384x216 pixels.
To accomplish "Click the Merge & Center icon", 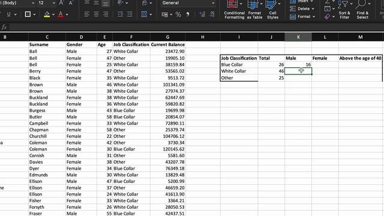I will pos(144,14).
